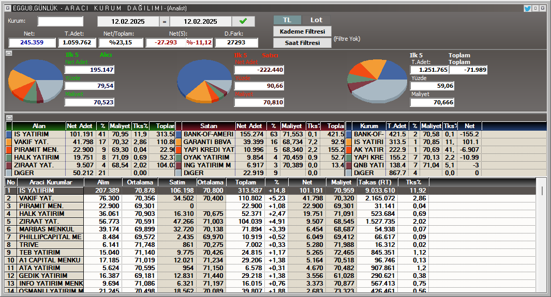The height and width of the screenshot is (297, 551).
Task: Click BANK-OF-AMERI in sellers table
Action: click(209, 134)
